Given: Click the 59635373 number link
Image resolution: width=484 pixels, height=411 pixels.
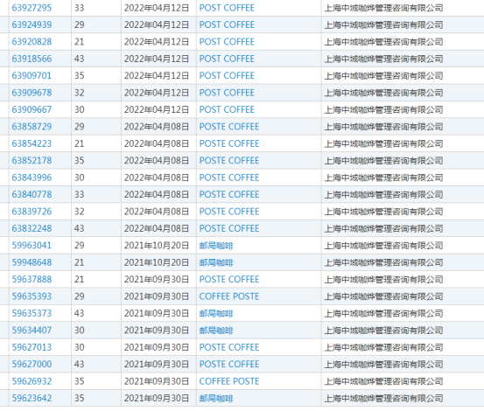Looking at the screenshot, I should click(x=32, y=314).
